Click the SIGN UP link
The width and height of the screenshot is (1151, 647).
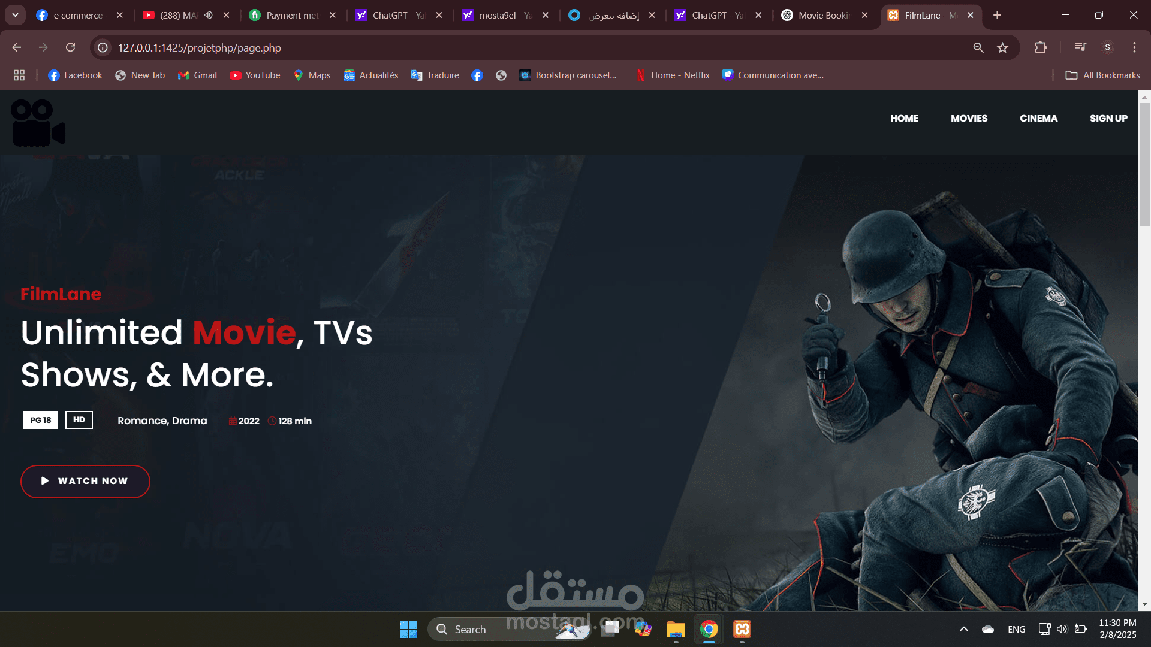[1108, 119]
